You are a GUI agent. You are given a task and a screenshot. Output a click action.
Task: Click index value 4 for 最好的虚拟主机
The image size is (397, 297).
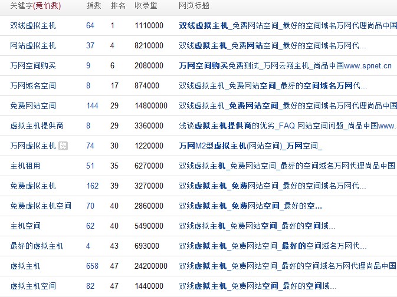click(x=88, y=246)
